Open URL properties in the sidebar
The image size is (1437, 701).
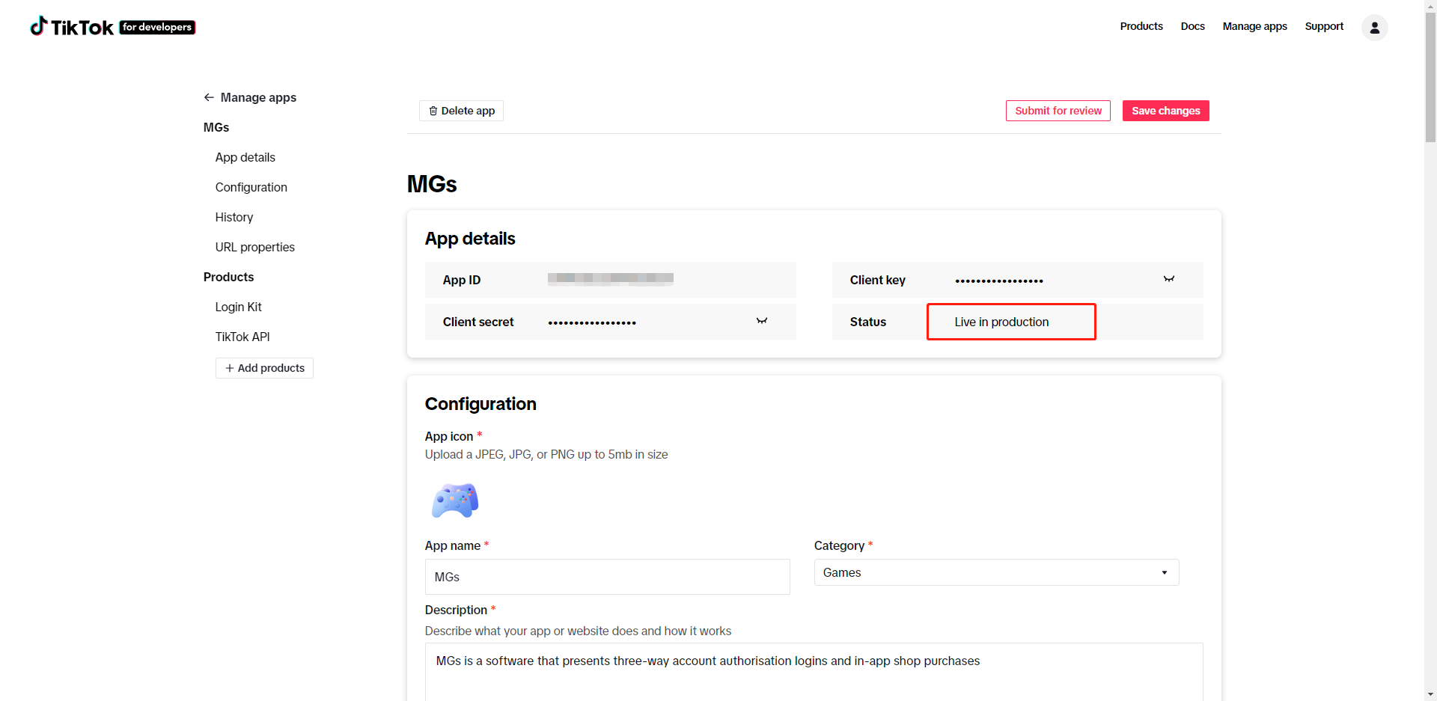coord(255,247)
